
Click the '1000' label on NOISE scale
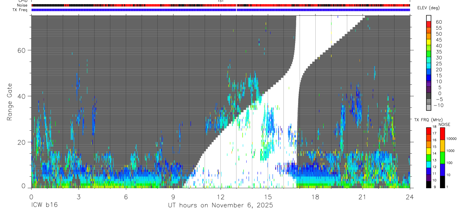point(450,151)
